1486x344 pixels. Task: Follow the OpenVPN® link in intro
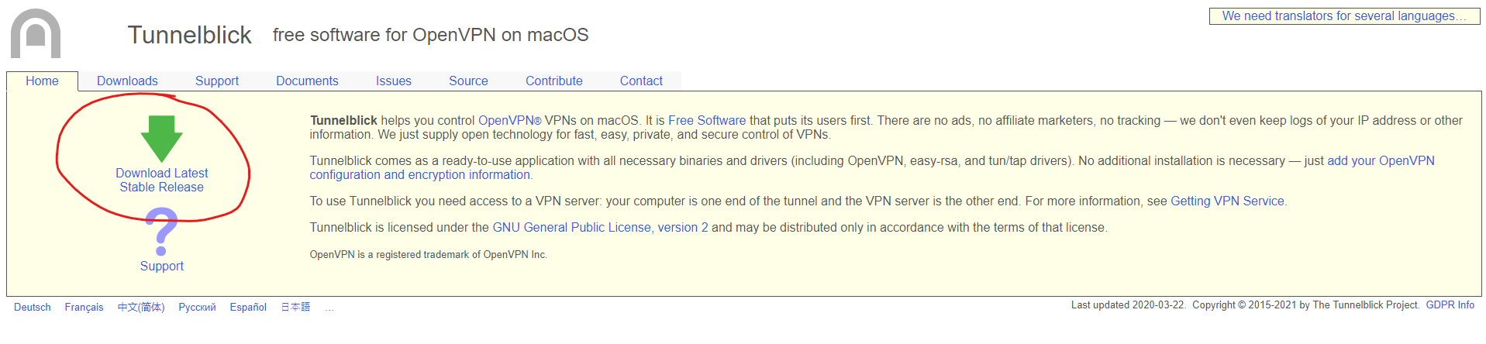point(509,120)
